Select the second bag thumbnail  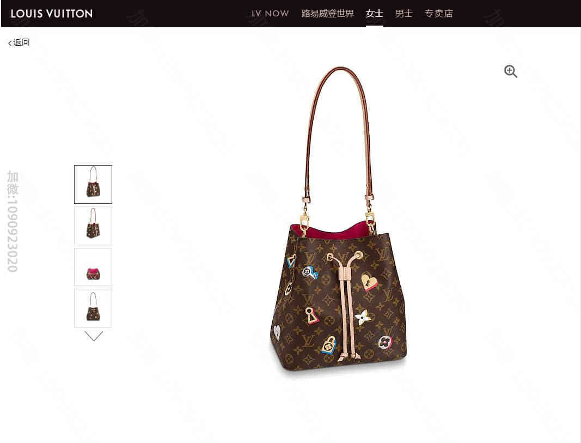(x=93, y=226)
